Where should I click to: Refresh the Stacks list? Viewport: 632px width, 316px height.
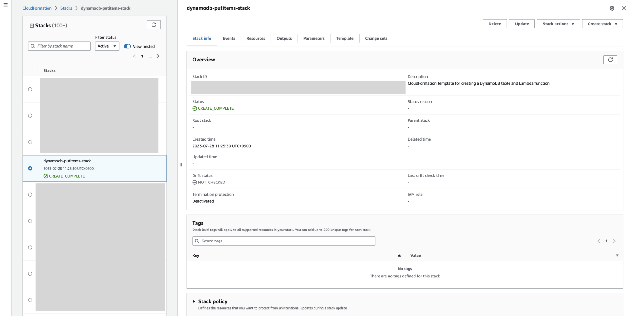[154, 25]
